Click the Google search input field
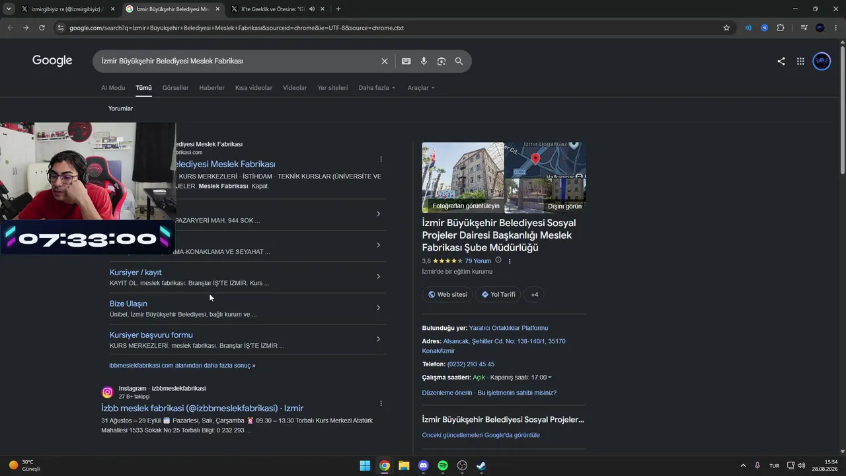The image size is (846, 476). [x=238, y=61]
